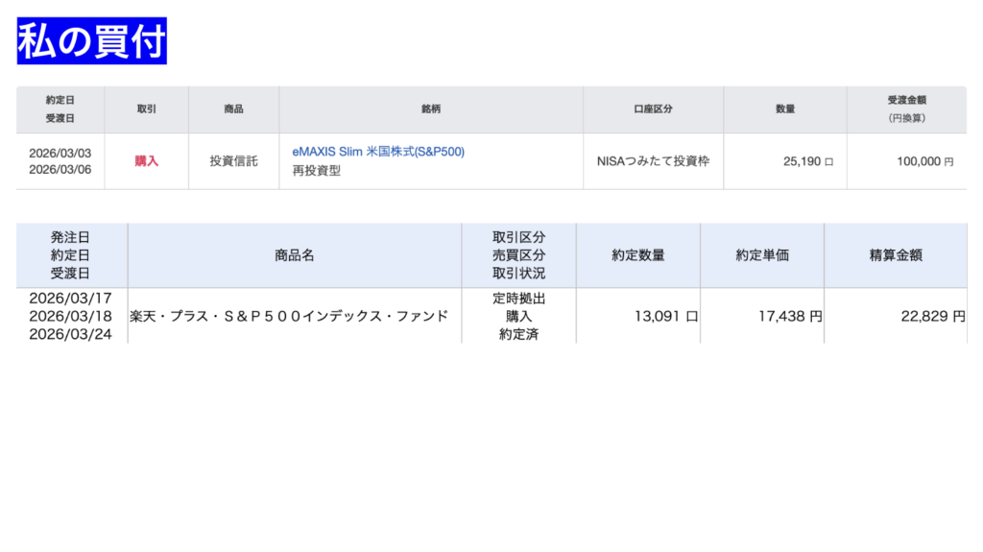Click the 数量 column header

(x=784, y=109)
